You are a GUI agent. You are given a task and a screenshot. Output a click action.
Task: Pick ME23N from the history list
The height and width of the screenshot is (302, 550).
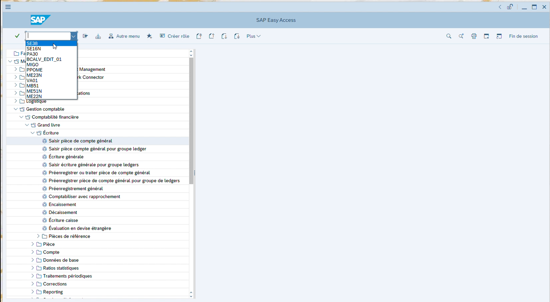pos(51,75)
